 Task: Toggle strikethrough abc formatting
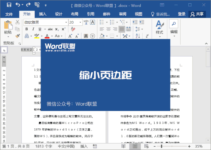pyautogui.click(x=50, y=29)
